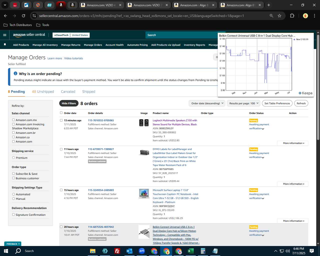Viewport: 320px width, 256px height.
Task: Open the Manage All Inventory menu item
Action: [45, 45]
